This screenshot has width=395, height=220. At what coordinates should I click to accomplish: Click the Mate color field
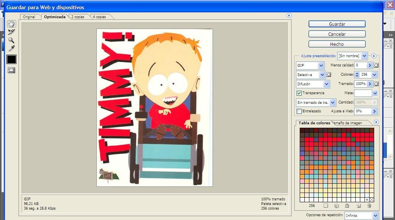coord(363,93)
